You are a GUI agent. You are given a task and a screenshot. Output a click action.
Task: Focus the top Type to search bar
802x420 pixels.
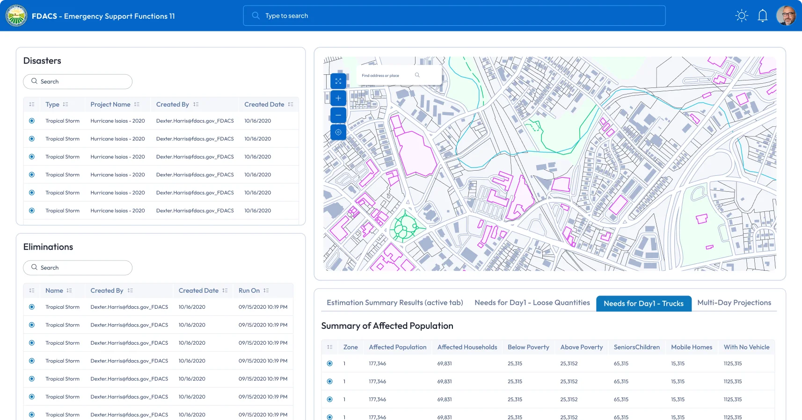(x=454, y=16)
